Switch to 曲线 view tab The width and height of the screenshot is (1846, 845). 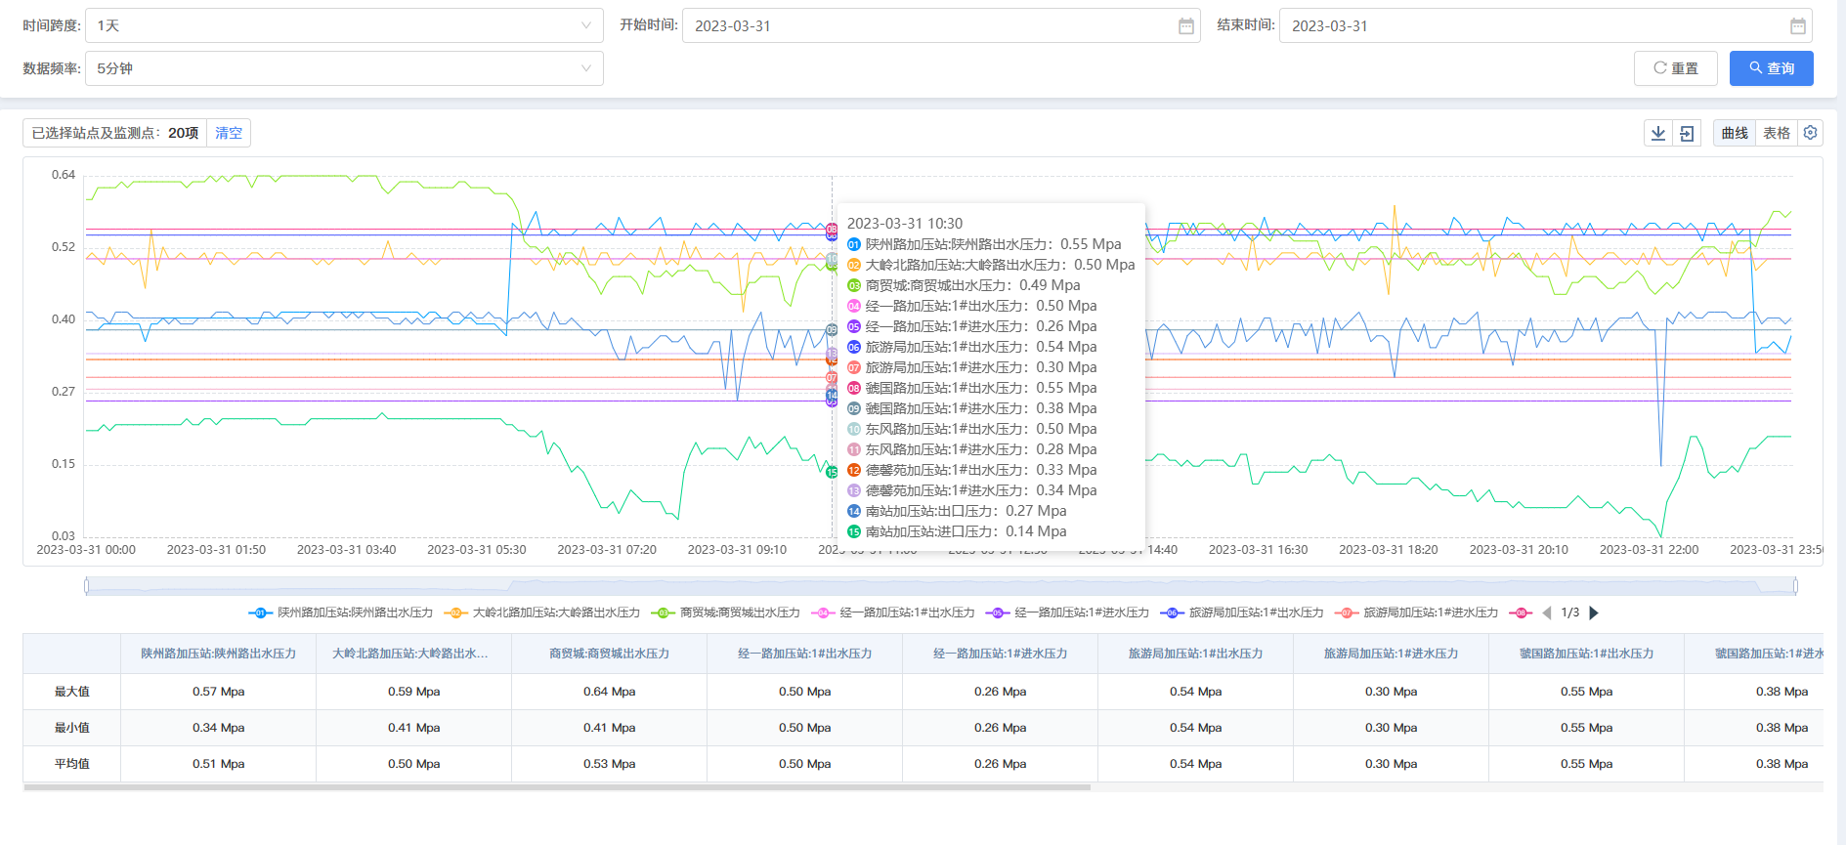pos(1735,134)
